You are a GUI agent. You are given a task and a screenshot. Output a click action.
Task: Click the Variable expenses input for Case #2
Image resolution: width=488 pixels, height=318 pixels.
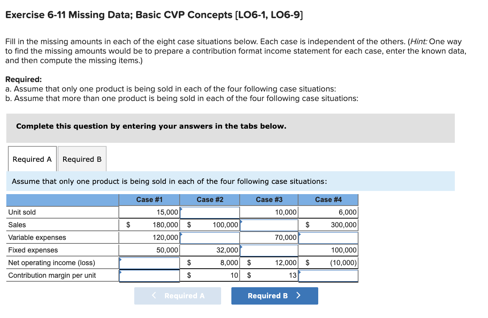point(210,237)
